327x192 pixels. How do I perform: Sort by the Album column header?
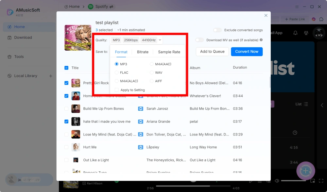pyautogui.click(x=195, y=68)
